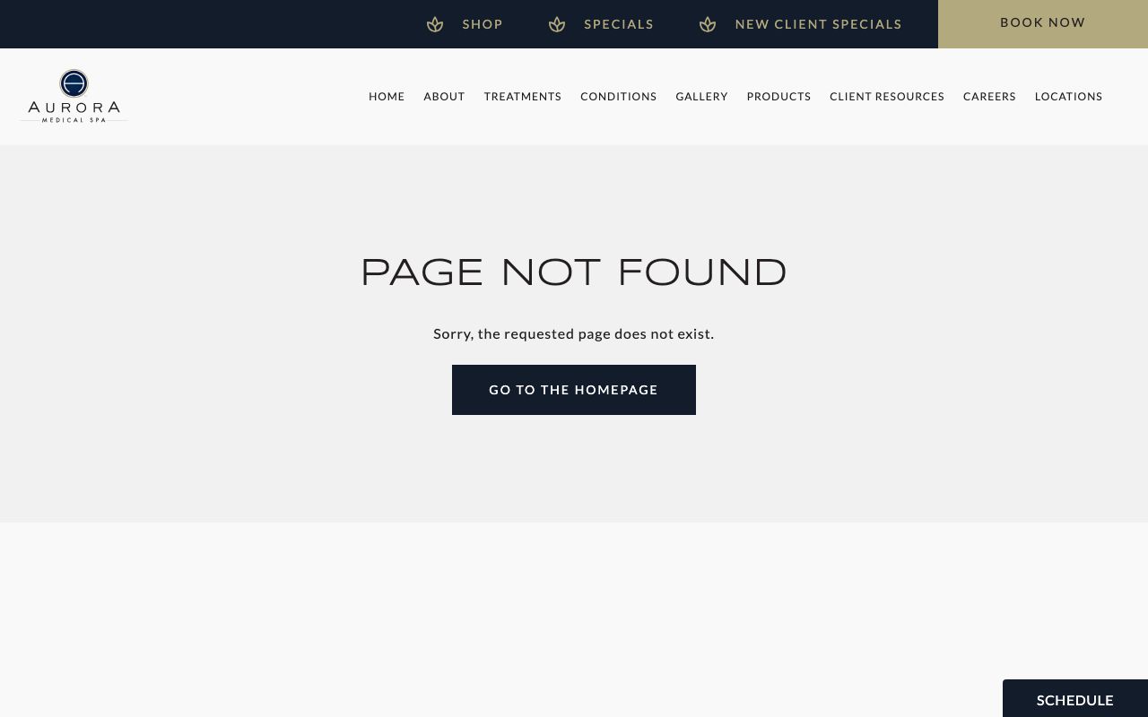Screen dimensions: 1148x717
Task: Click the lotus icon beside Shop
Action: (x=435, y=24)
